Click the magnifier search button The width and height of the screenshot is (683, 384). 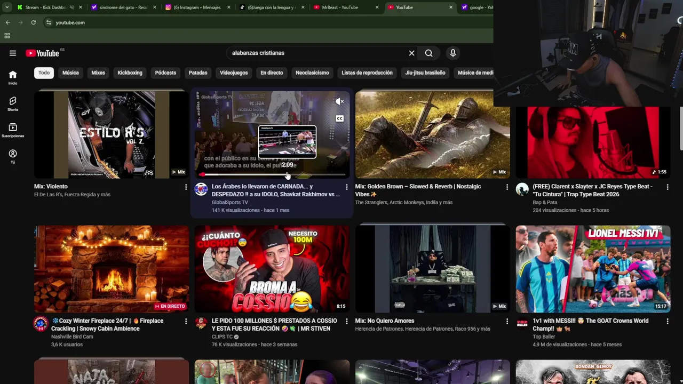point(428,53)
